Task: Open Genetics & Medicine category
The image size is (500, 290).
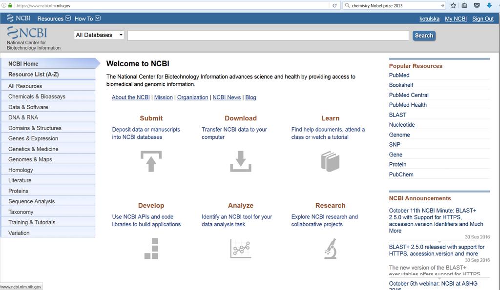Action: 48,149
